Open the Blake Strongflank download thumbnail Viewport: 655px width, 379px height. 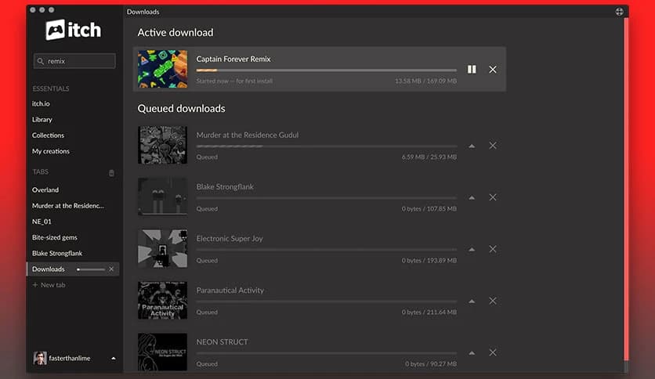tap(162, 197)
